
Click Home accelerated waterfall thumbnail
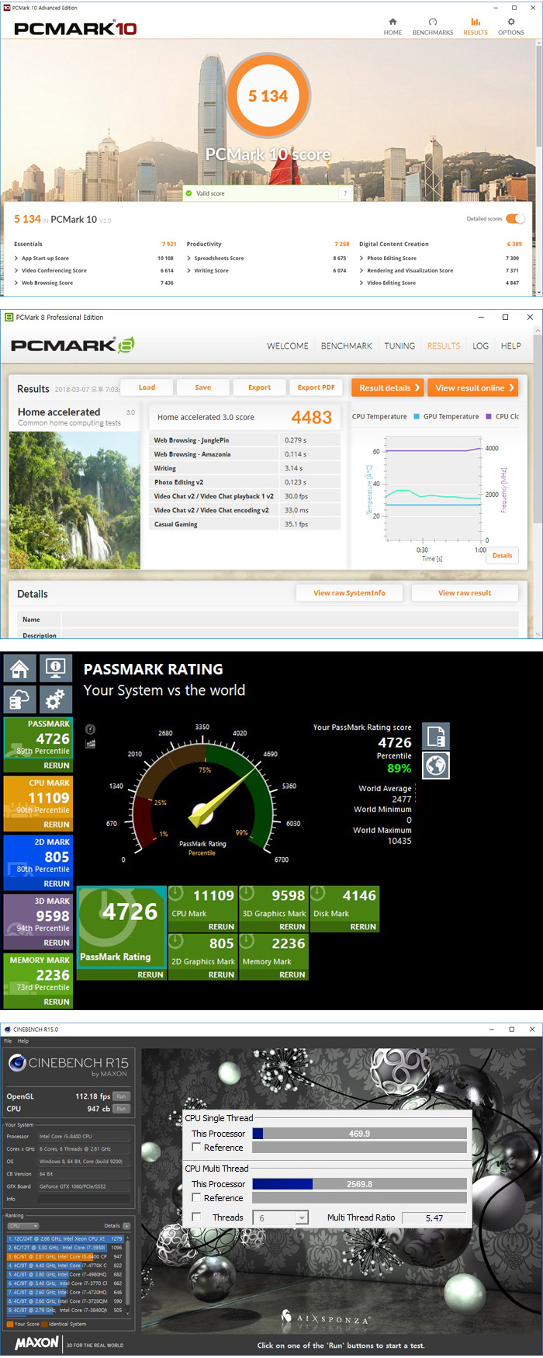tap(74, 500)
